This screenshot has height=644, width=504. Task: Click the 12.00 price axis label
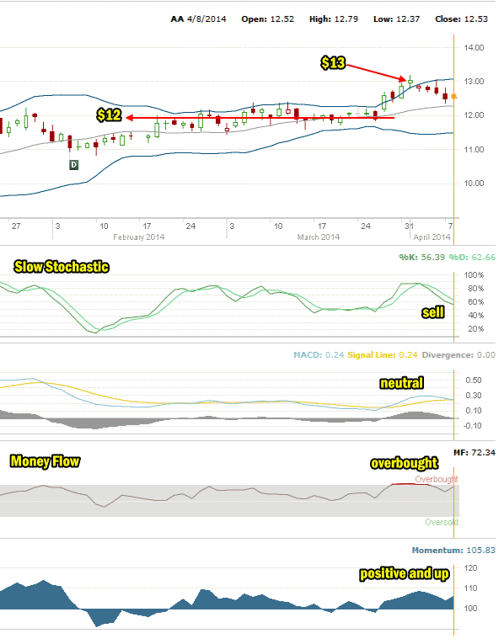pyautogui.click(x=474, y=115)
